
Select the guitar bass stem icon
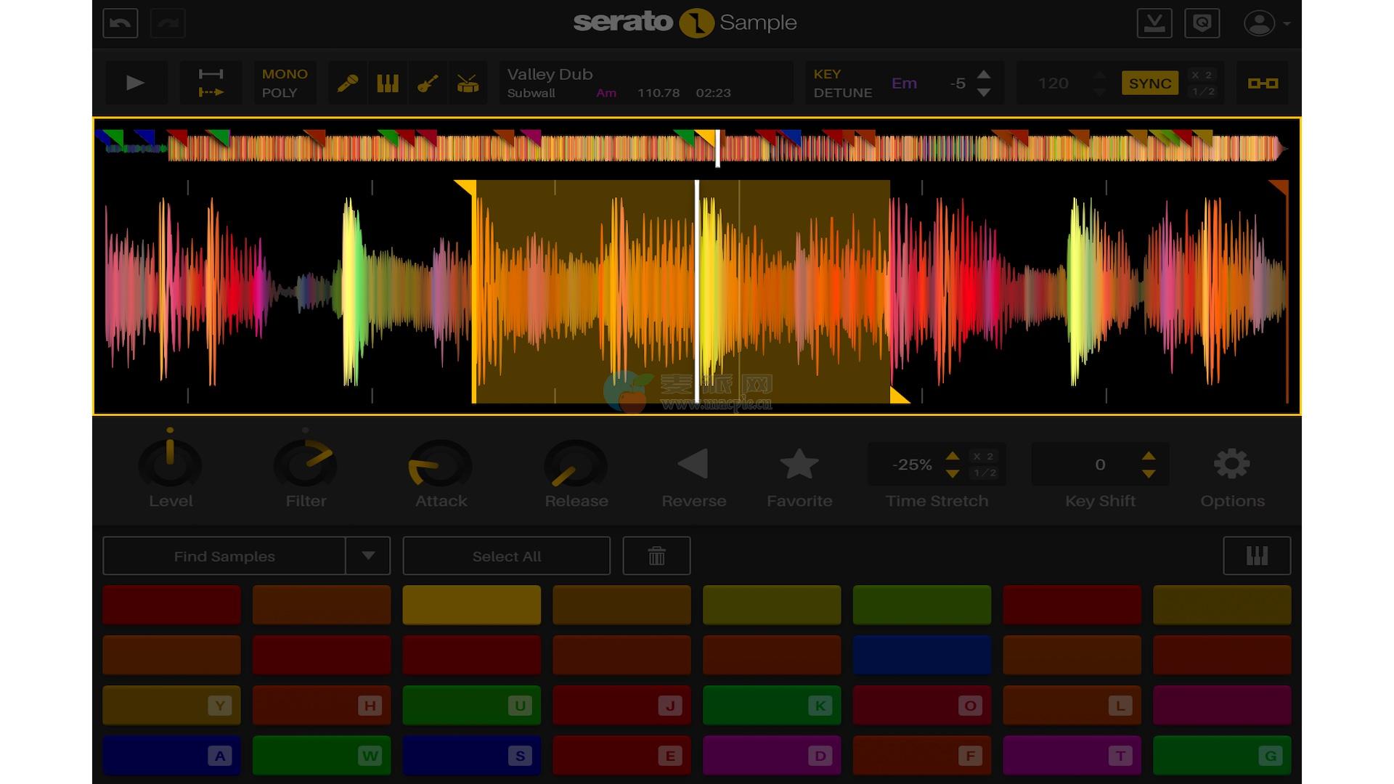point(428,83)
